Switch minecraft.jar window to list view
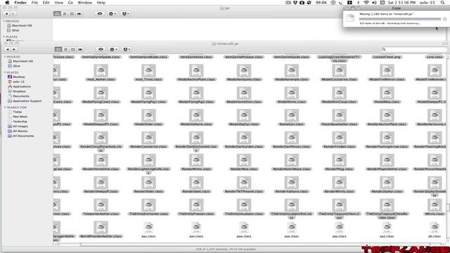Image resolution: width=450 pixels, height=253 pixels. (x=65, y=49)
